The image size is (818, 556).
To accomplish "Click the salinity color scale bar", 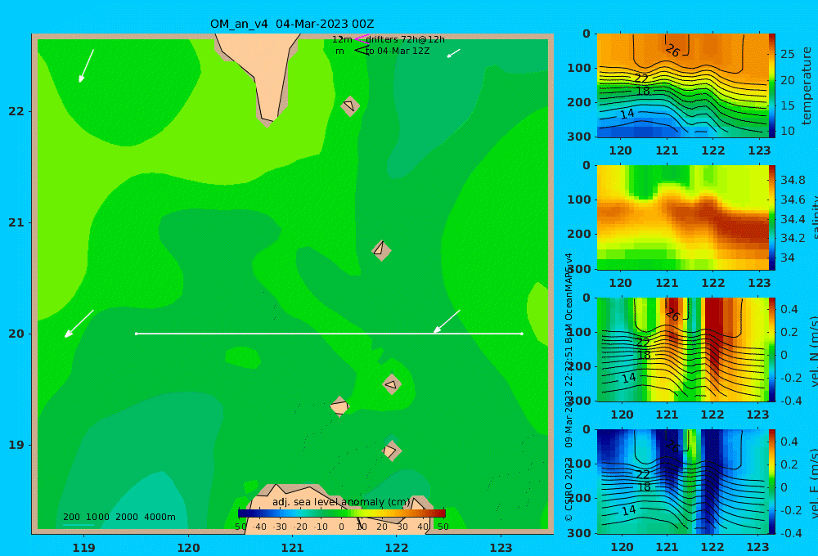I will click(x=772, y=217).
